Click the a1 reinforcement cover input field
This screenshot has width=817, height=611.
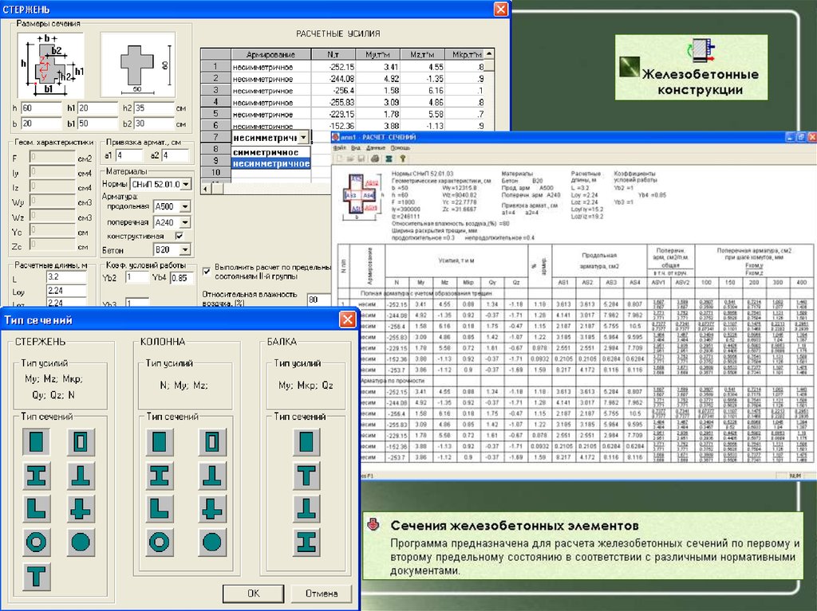click(x=130, y=155)
